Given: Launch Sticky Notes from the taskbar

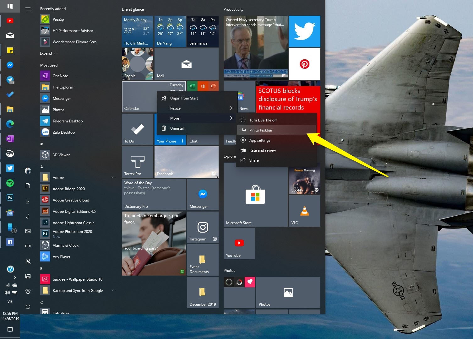Looking at the screenshot, I should [10, 50].
